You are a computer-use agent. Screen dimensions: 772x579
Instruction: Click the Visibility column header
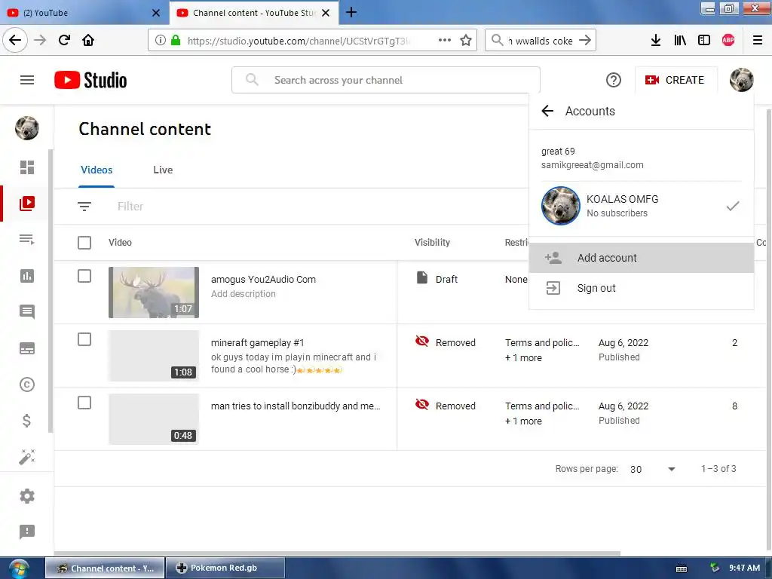pyautogui.click(x=432, y=242)
